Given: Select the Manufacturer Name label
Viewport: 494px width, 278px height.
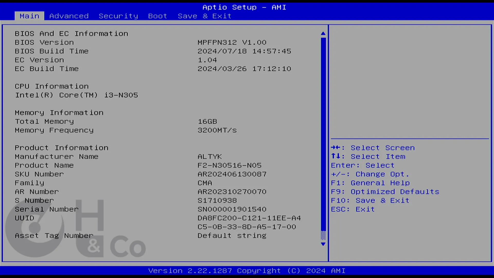Looking at the screenshot, I should 57,157.
